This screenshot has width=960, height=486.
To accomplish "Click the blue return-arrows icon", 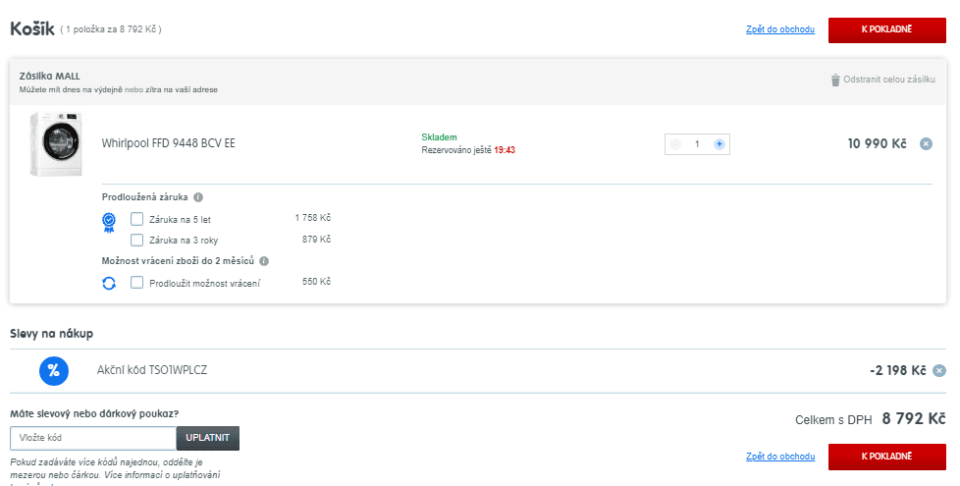I will click(109, 284).
